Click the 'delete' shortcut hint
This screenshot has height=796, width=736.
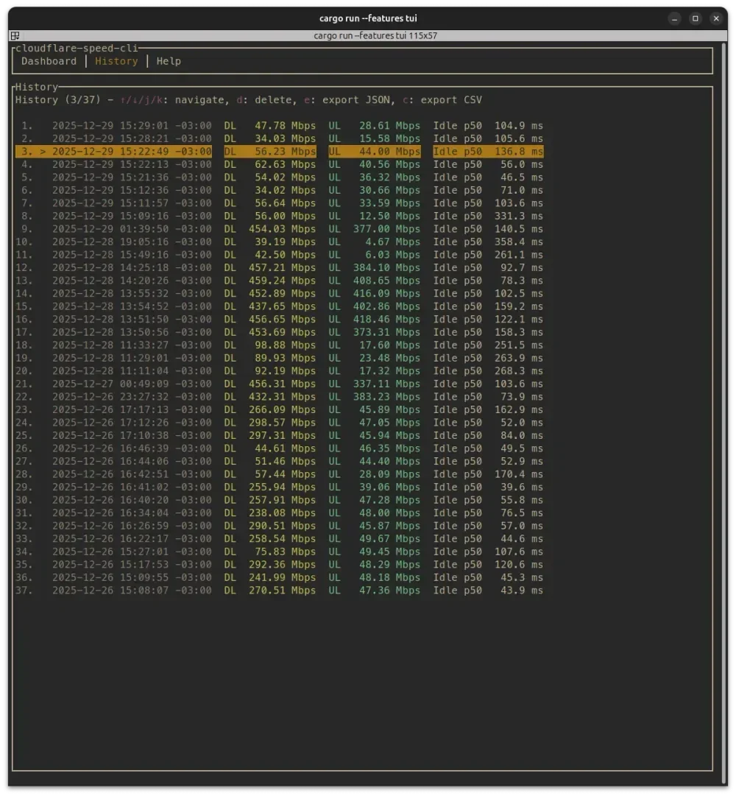[273, 100]
